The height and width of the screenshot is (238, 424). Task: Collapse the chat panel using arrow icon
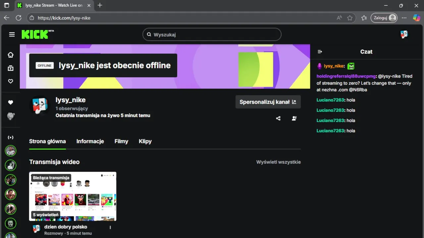click(320, 52)
